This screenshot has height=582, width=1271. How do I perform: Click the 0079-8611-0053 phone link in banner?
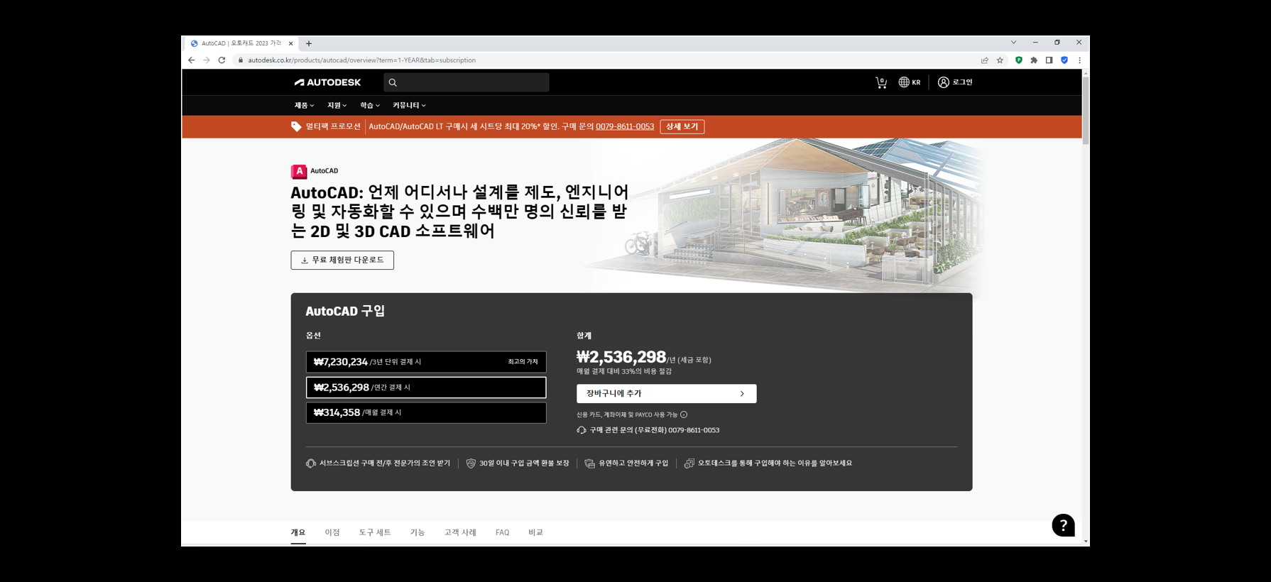[x=625, y=126]
